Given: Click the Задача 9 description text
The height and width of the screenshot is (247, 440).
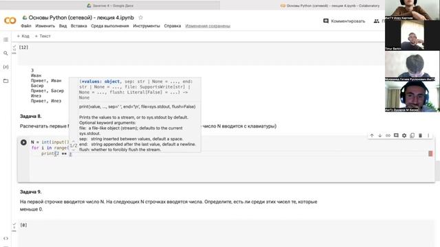Looking at the screenshot, I should click(x=168, y=205).
